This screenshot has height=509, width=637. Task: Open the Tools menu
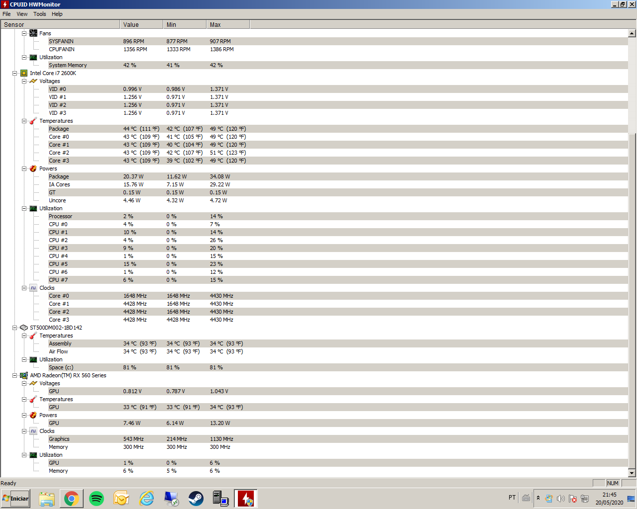click(40, 14)
